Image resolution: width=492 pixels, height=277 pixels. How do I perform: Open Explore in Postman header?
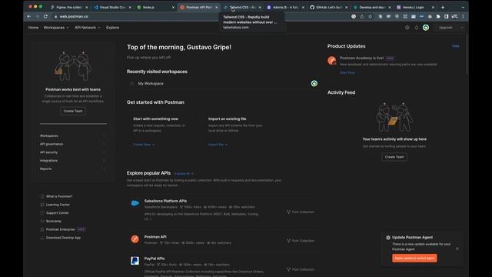tap(112, 28)
